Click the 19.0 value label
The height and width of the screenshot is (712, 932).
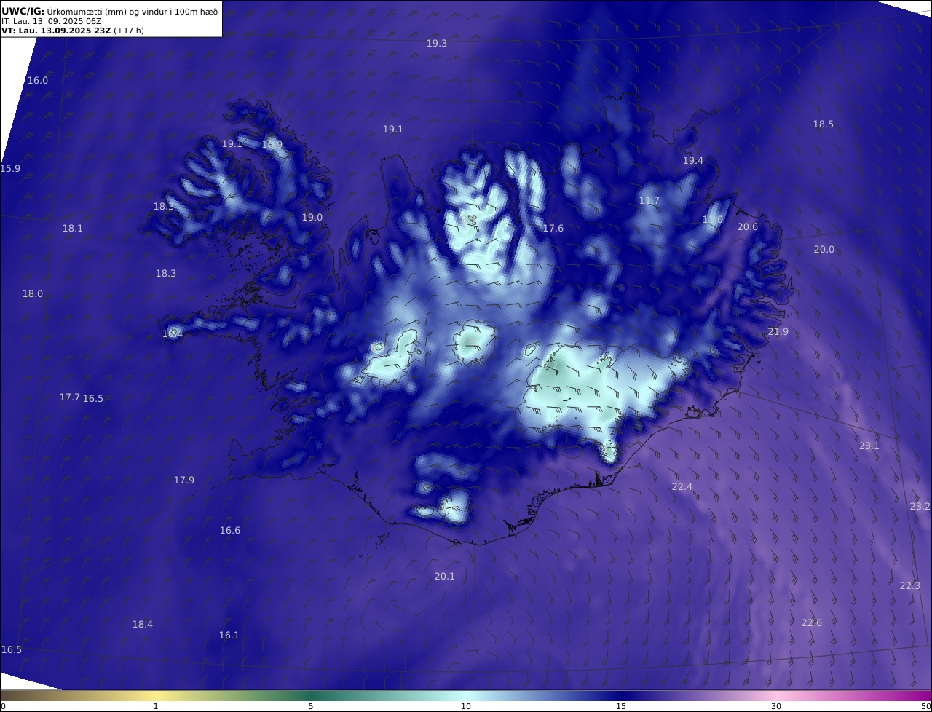(312, 218)
